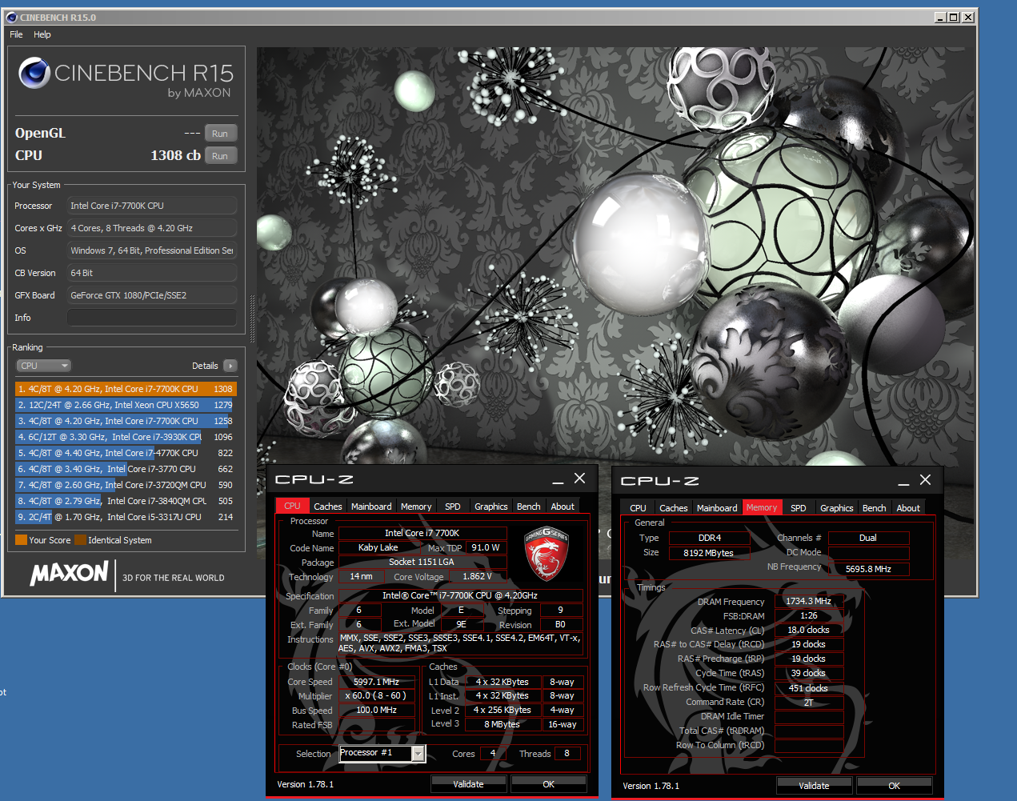
Task: Select the CPU tab in left CPU-Z
Action: click(292, 507)
